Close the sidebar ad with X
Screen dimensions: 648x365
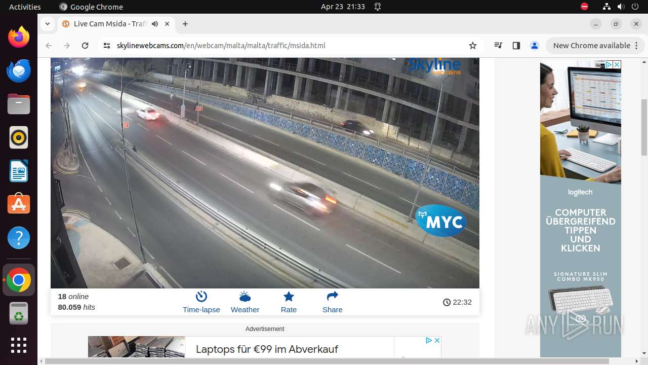coord(617,64)
